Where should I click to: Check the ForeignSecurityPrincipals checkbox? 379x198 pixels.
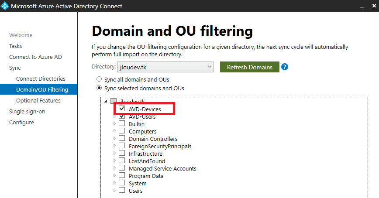click(x=122, y=146)
